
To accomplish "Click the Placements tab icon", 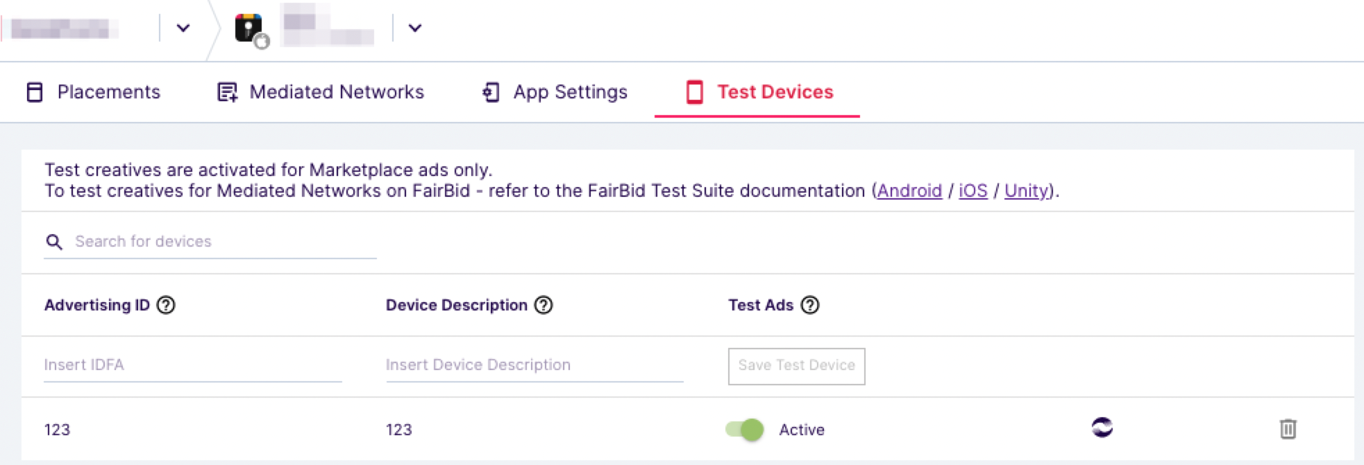I will pos(35,92).
